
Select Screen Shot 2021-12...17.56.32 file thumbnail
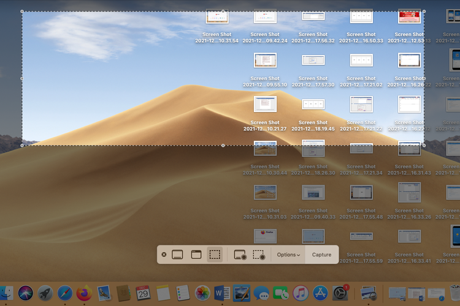pyautogui.click(x=313, y=15)
